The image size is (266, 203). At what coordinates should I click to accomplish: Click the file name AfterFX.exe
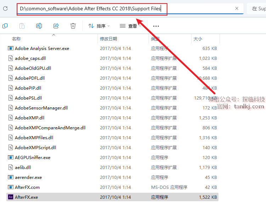pos(26,197)
